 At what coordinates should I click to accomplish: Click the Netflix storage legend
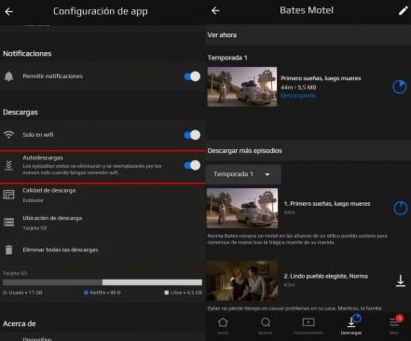[x=102, y=293]
